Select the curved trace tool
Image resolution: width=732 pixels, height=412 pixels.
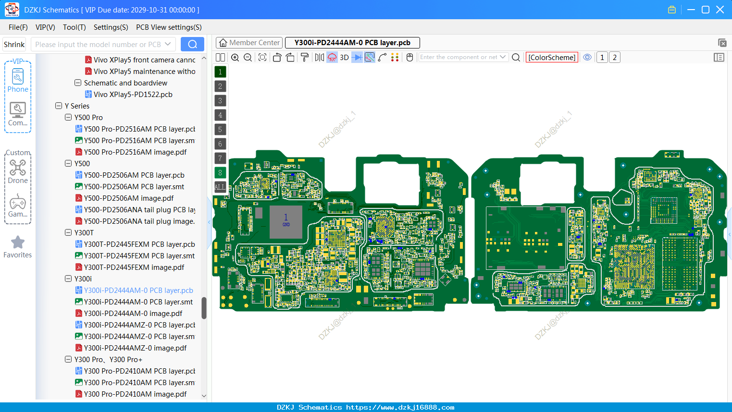(382, 57)
